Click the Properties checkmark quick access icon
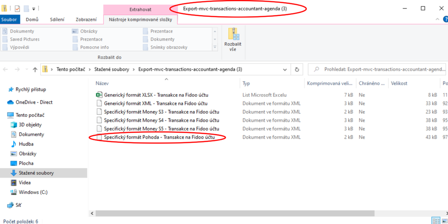This screenshot has width=448, height=224. [x=17, y=9]
